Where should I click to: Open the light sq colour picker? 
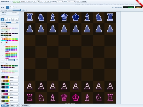(x=6, y=26)
